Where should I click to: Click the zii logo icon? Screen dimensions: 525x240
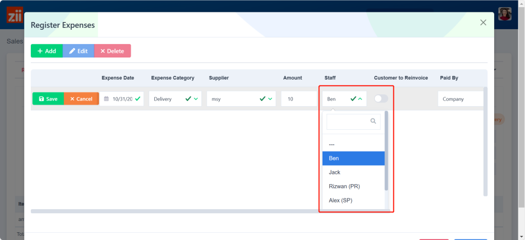(x=12, y=15)
